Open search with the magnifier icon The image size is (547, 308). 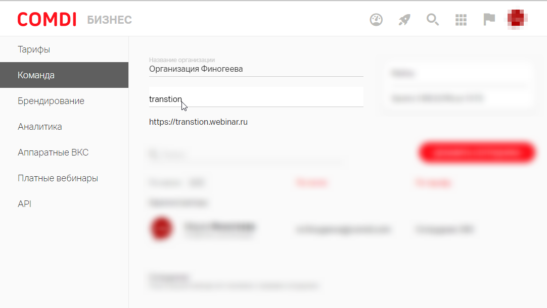[x=433, y=20]
